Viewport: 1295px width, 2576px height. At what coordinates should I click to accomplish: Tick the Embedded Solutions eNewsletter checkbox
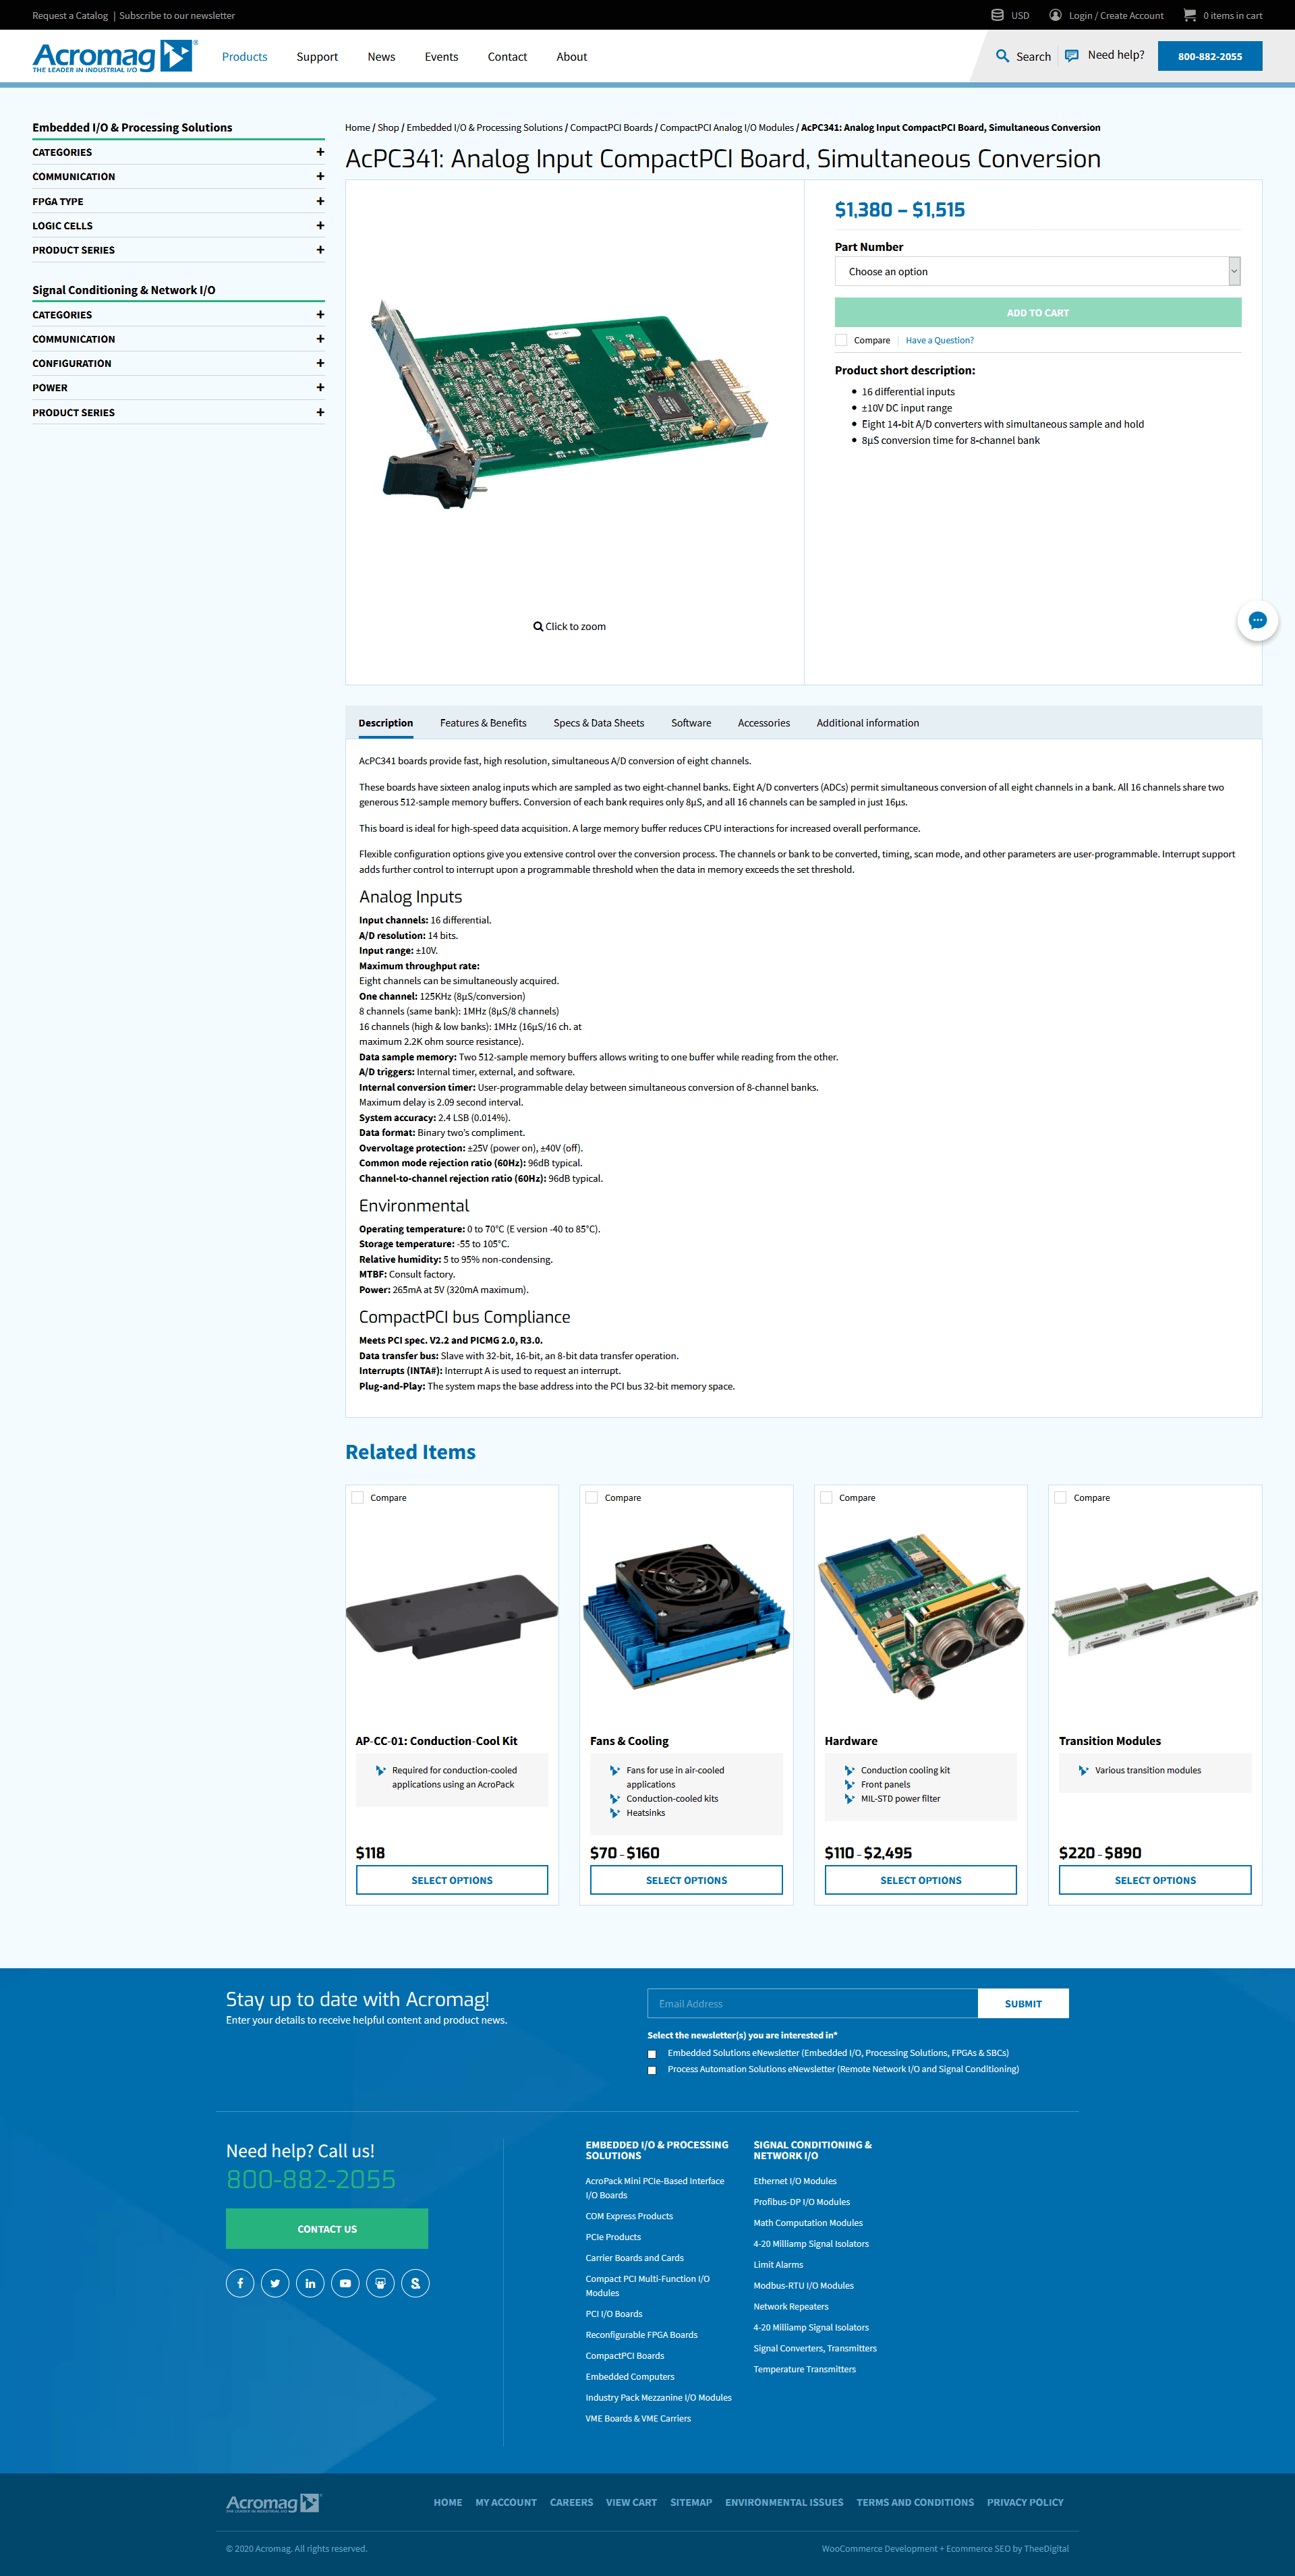pos(652,2054)
